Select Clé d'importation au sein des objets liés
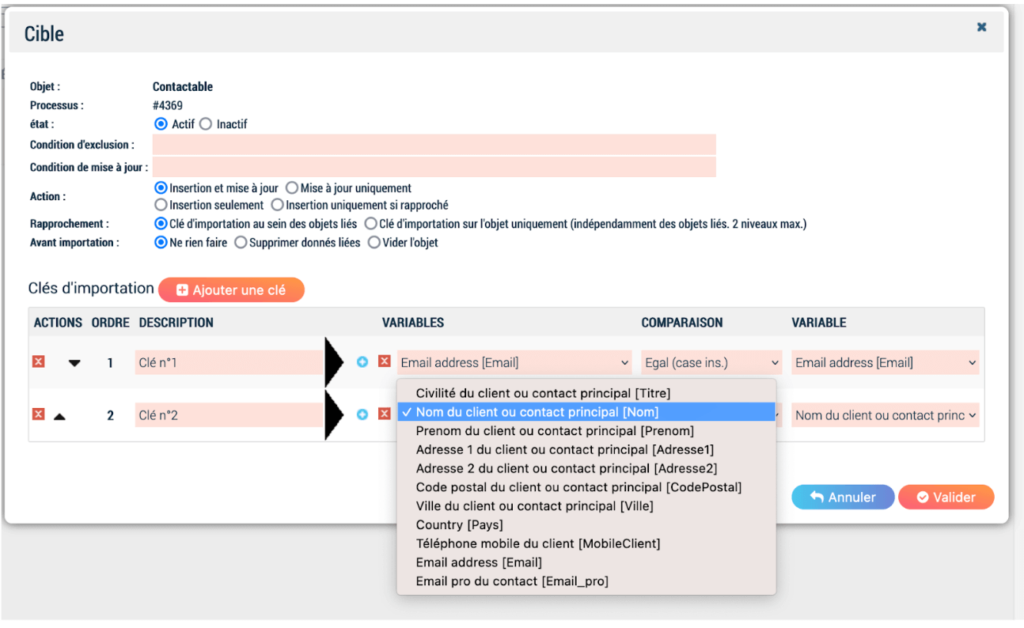The image size is (1024, 628). 161,224
